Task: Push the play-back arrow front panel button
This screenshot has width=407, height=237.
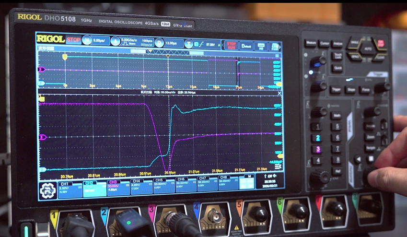Action: pos(358,159)
